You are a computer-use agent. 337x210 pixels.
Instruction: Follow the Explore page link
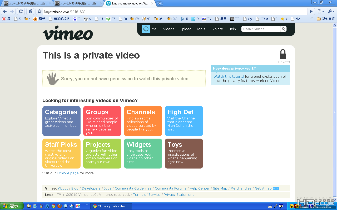tap(68, 173)
